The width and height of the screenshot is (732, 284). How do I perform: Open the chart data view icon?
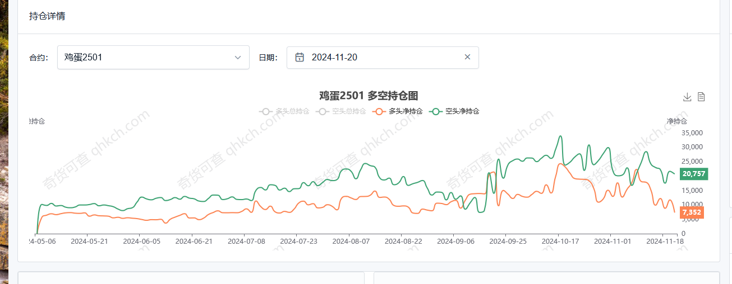pos(701,97)
